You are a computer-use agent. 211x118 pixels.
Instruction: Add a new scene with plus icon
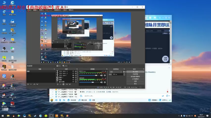(x=28, y=84)
